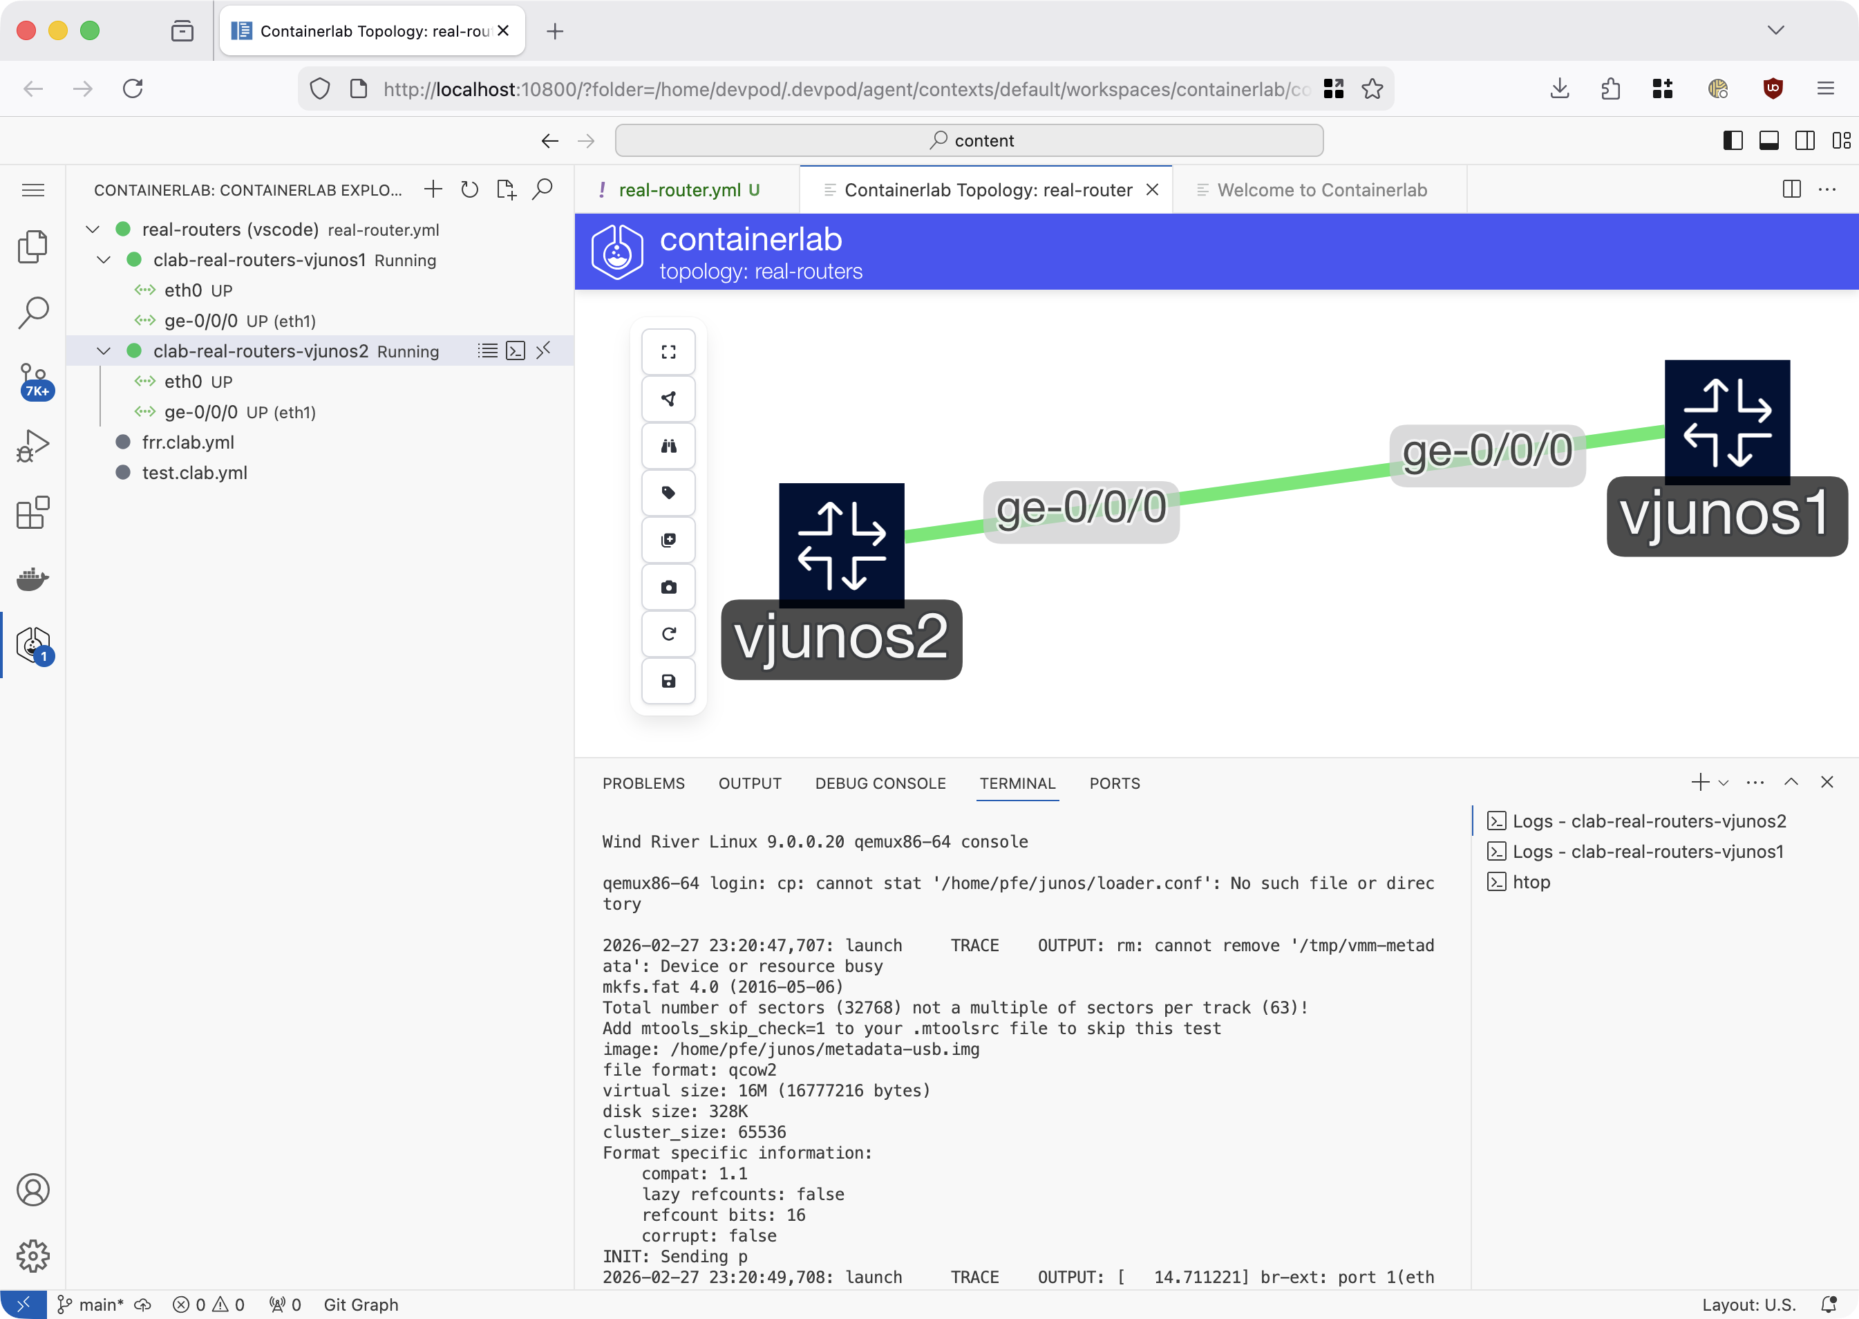Click the content command center search box
Viewport: 1859px width, 1319px height.
coord(970,140)
